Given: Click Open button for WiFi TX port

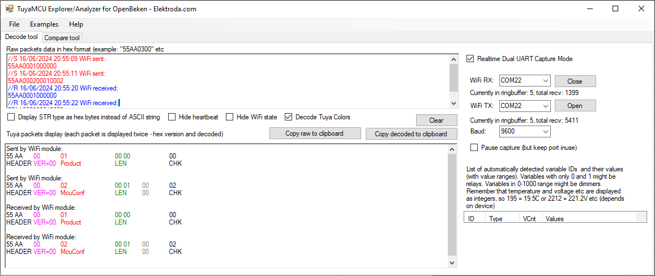Looking at the screenshot, I should click(x=576, y=106).
